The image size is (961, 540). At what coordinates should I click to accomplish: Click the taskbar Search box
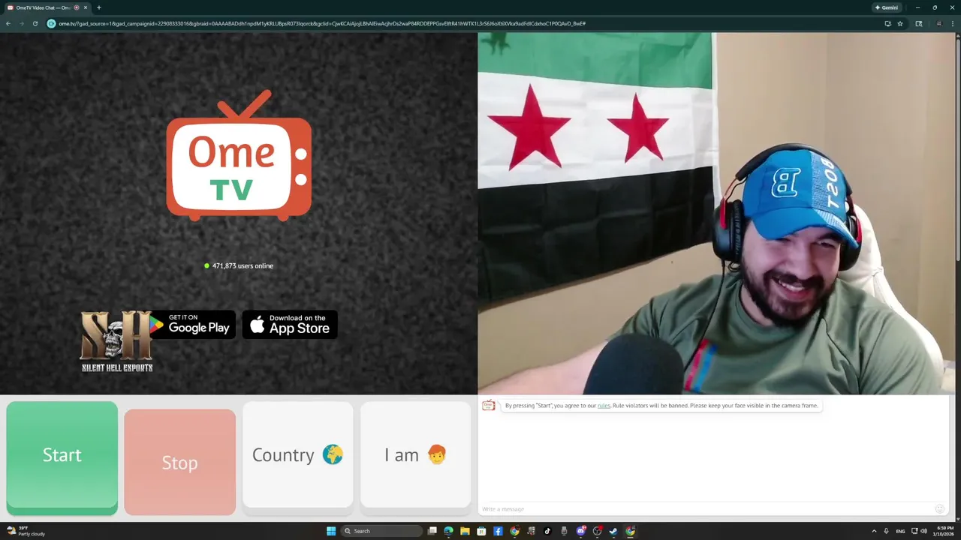[x=381, y=531]
